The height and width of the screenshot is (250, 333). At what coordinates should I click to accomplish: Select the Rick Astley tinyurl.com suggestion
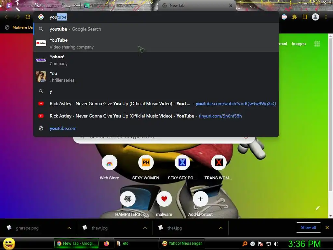[156, 116]
